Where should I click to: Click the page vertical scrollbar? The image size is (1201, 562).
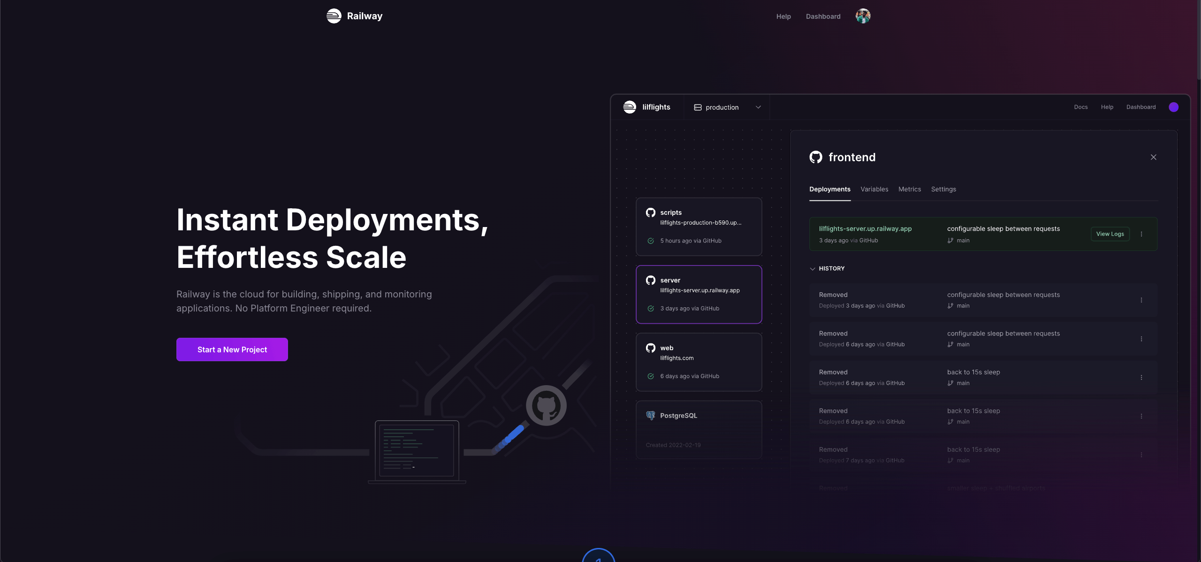point(1199,40)
